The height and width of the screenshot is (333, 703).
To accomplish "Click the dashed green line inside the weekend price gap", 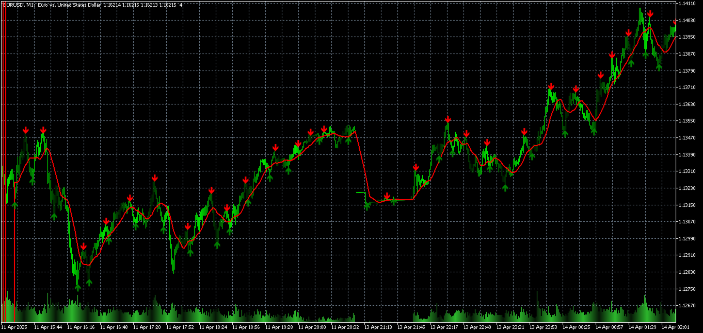I will coord(360,192).
